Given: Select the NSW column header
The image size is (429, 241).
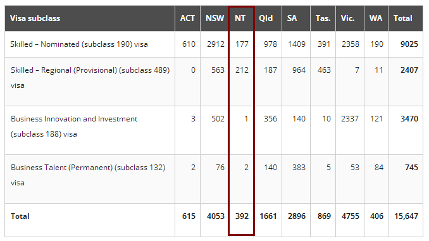Looking at the screenshot, I should pos(214,18).
